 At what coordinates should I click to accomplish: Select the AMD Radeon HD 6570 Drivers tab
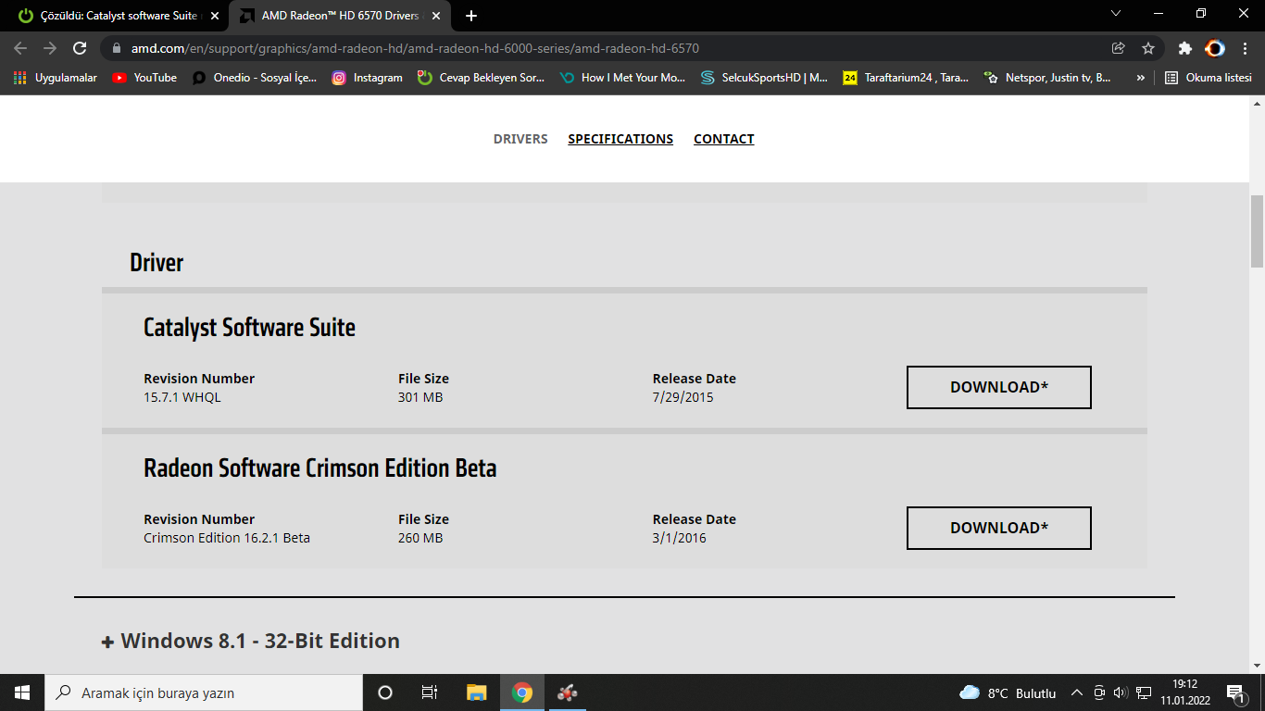pyautogui.click(x=340, y=16)
